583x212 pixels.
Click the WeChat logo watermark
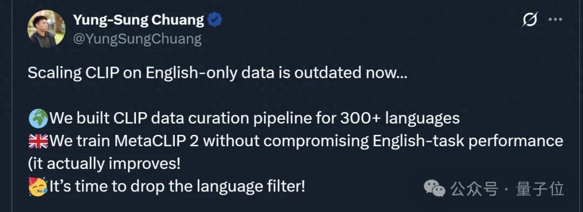point(434,189)
